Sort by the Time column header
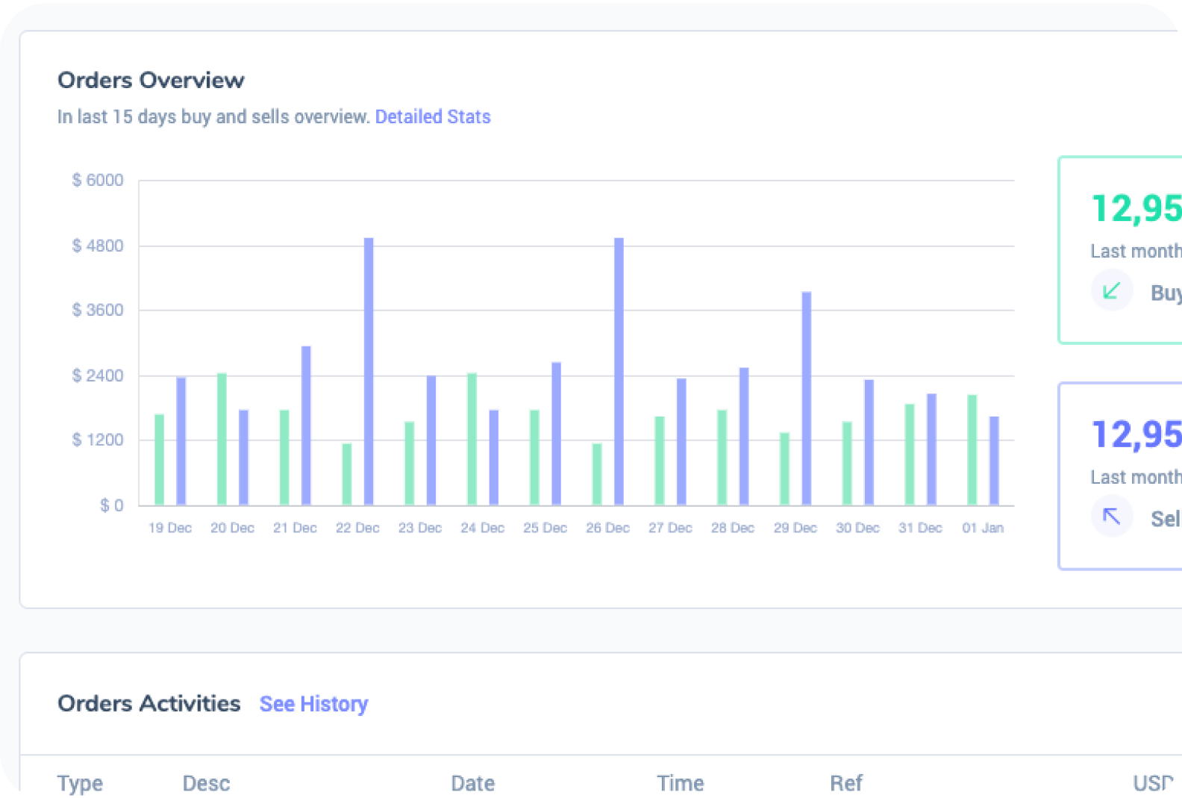This screenshot has height=798, width=1182. click(x=680, y=783)
